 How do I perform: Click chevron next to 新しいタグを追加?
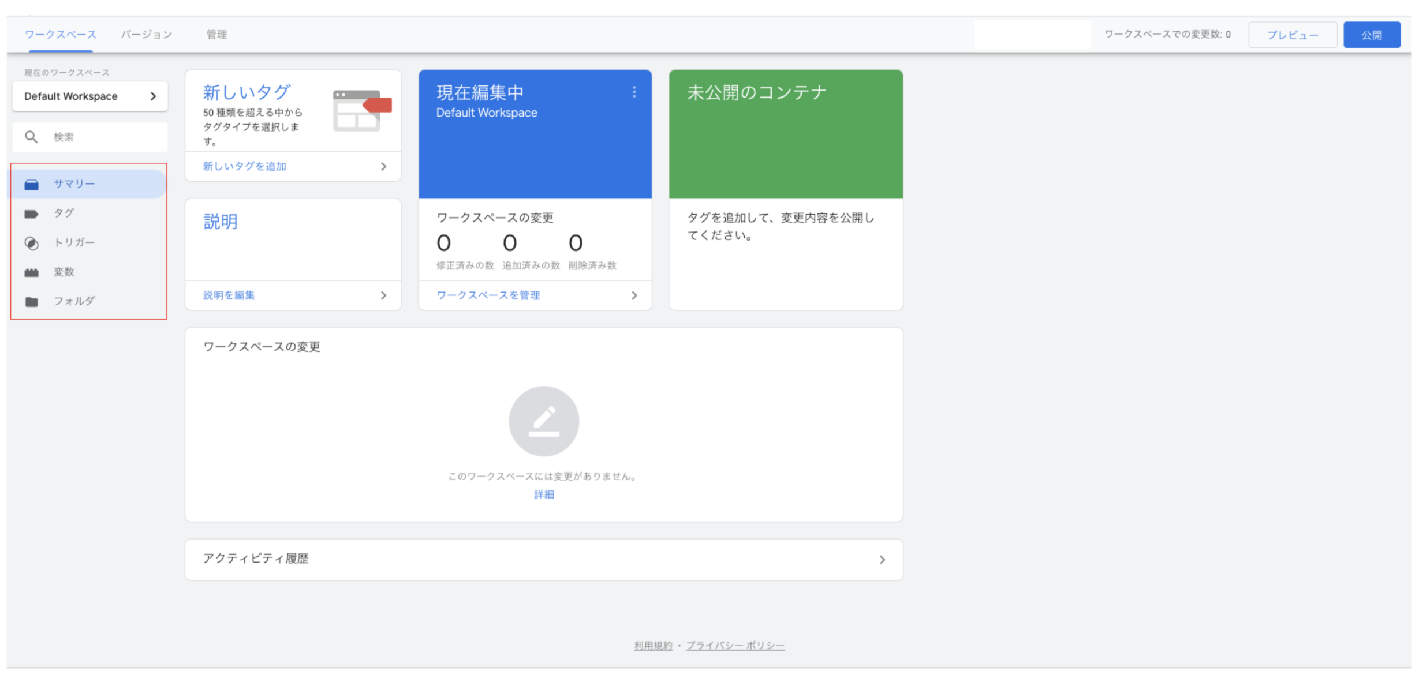click(383, 167)
